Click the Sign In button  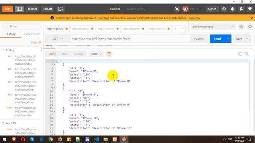(212, 9)
